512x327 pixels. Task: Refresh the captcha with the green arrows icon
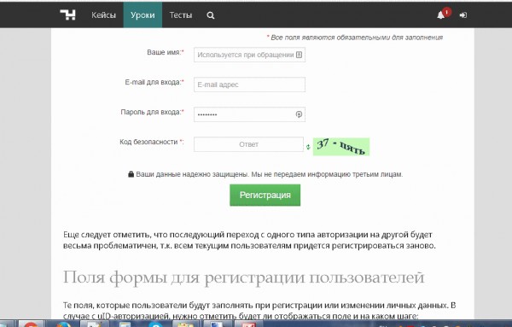pyautogui.click(x=308, y=147)
